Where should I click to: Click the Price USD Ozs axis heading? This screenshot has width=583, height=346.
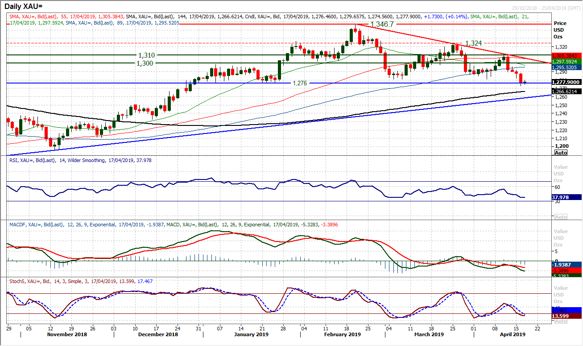click(560, 29)
